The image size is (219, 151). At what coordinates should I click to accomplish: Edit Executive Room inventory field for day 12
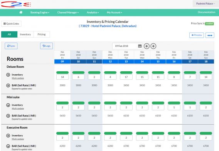coord(110,138)
